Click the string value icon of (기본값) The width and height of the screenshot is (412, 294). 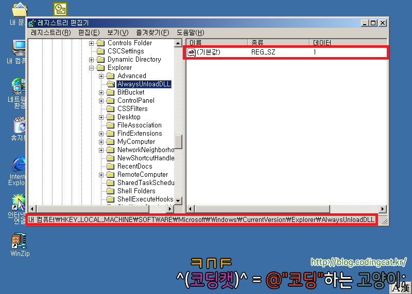pyautogui.click(x=192, y=52)
